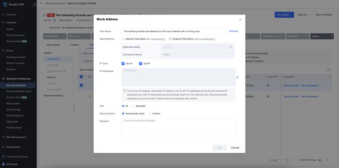Switch to the Timeline tab
The height and width of the screenshot is (168, 339).
(x=74, y=45)
